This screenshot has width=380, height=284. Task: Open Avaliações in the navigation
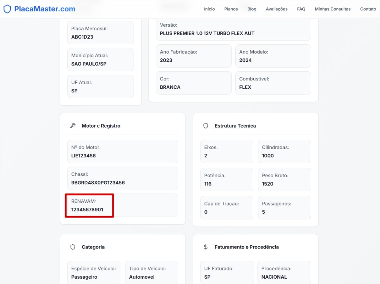tap(277, 9)
